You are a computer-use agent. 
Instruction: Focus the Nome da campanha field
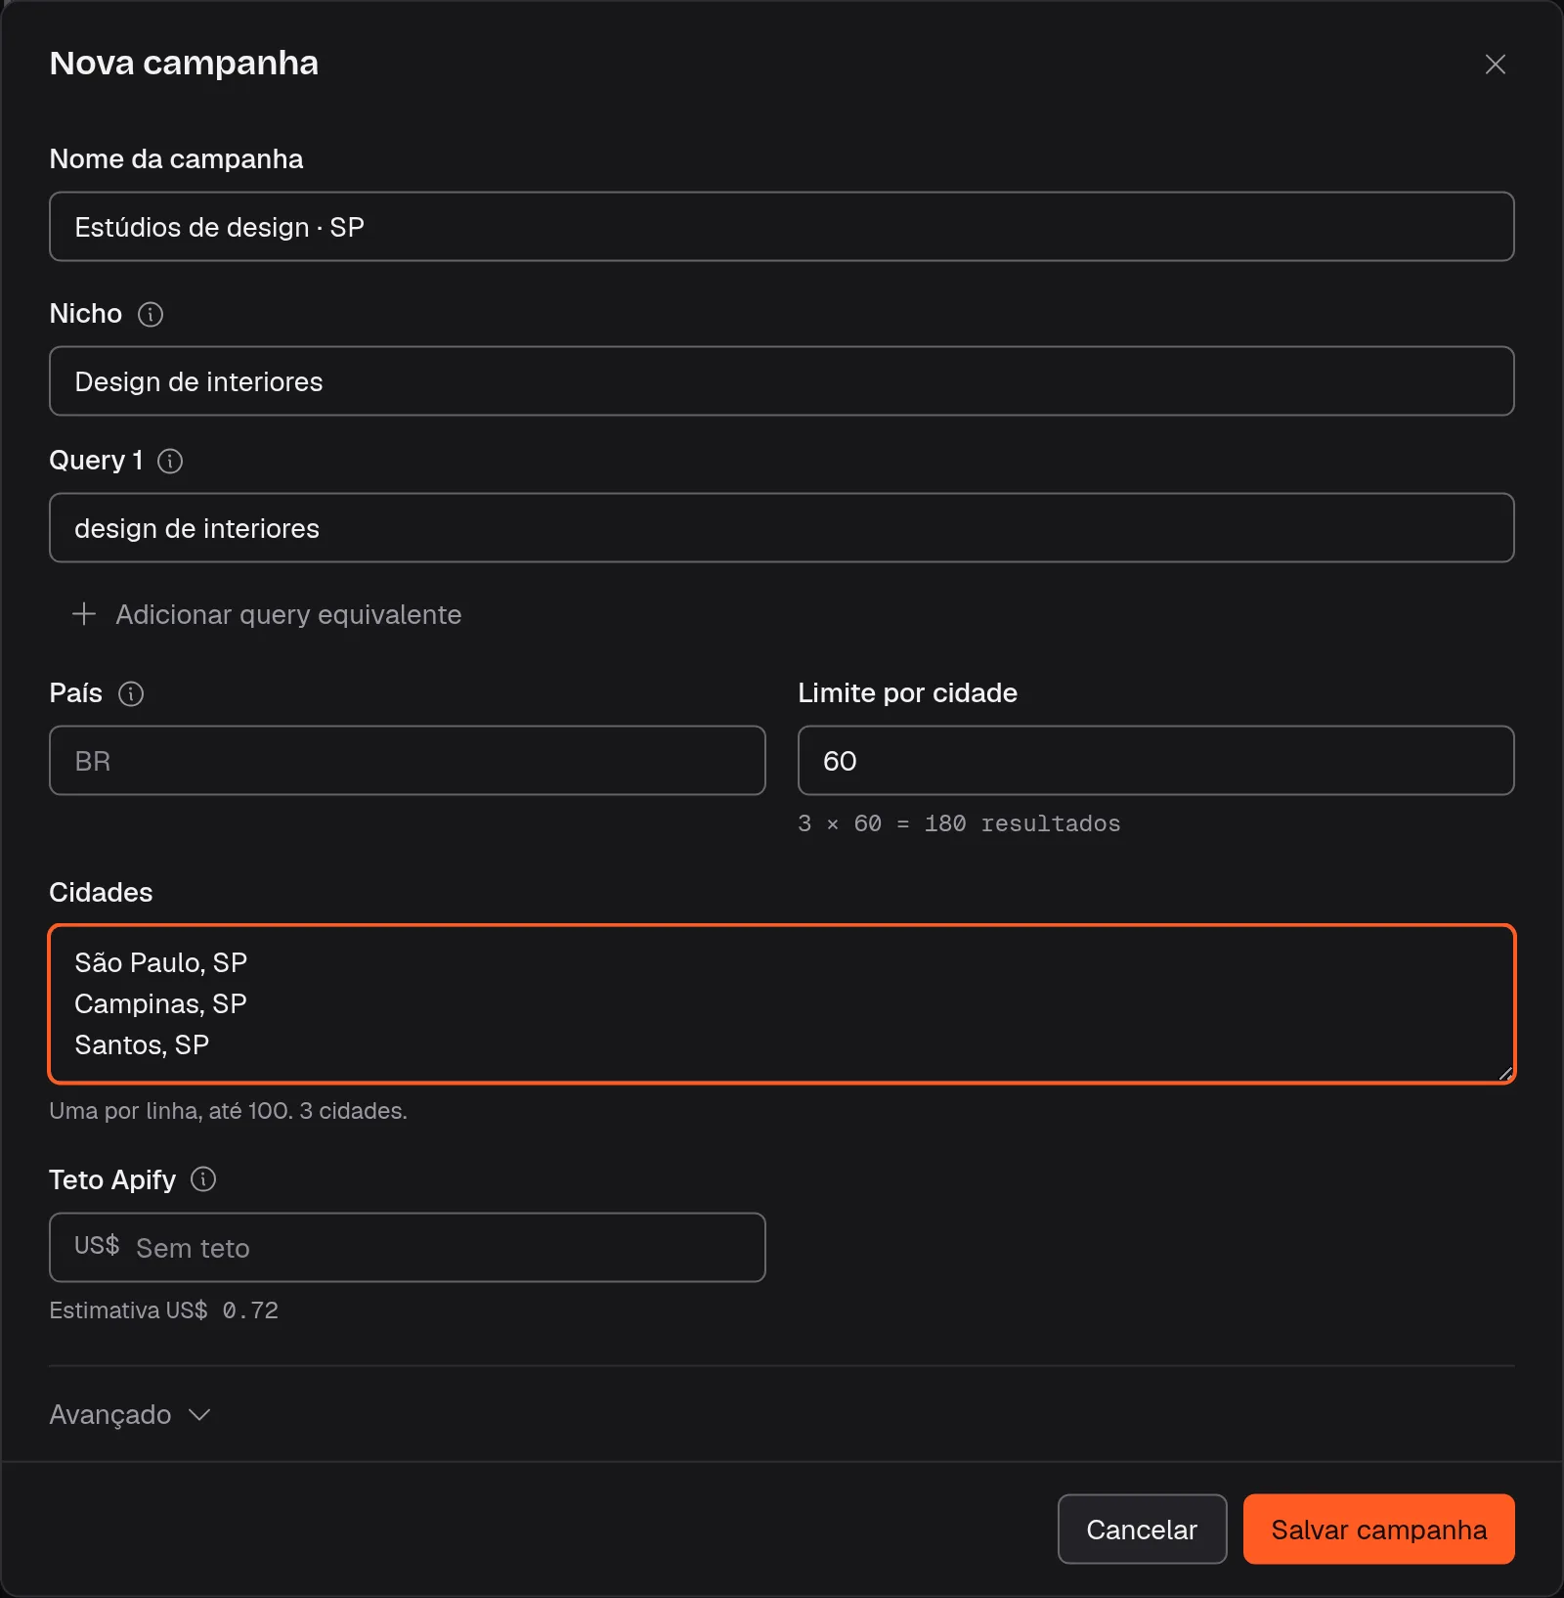click(782, 227)
